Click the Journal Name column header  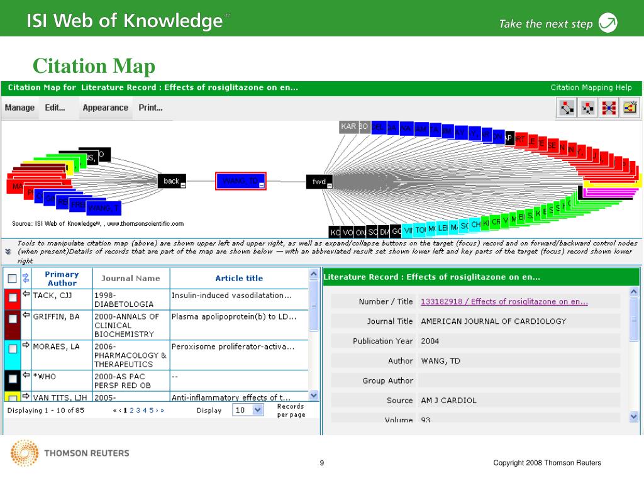(x=131, y=279)
